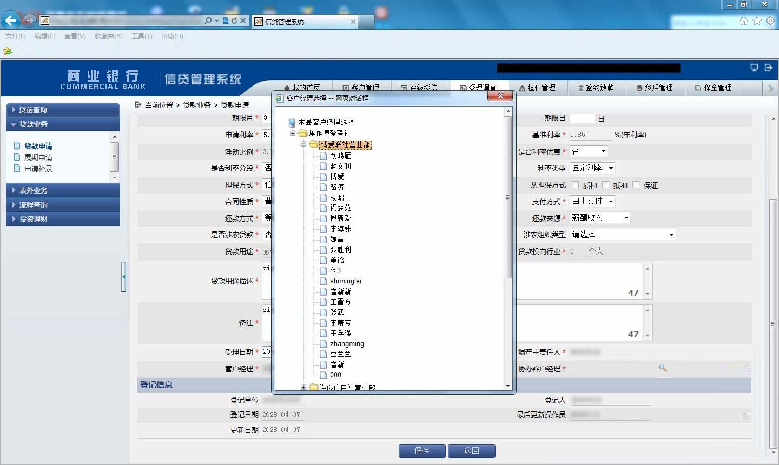Open the 文件(F) browser menu
Image resolution: width=779 pixels, height=465 pixels.
click(x=16, y=36)
